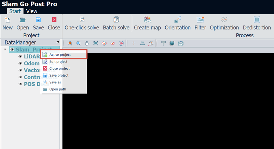The image size is (274, 149).
Task: Click the red rotation center icon
Action: [x=113, y=43]
